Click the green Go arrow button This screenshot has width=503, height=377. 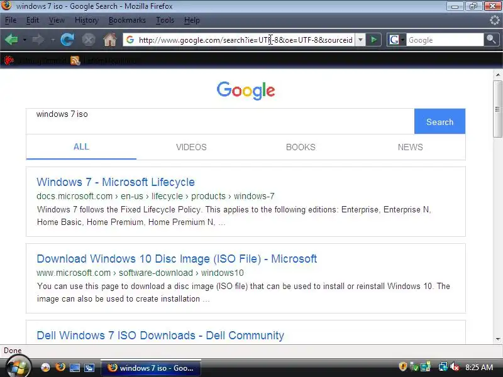click(x=373, y=40)
